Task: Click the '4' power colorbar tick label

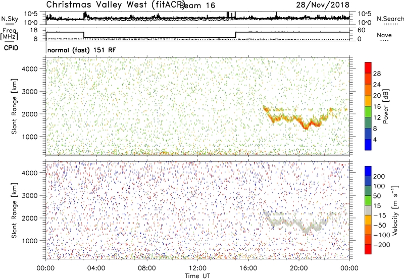Action: pyautogui.click(x=375, y=139)
